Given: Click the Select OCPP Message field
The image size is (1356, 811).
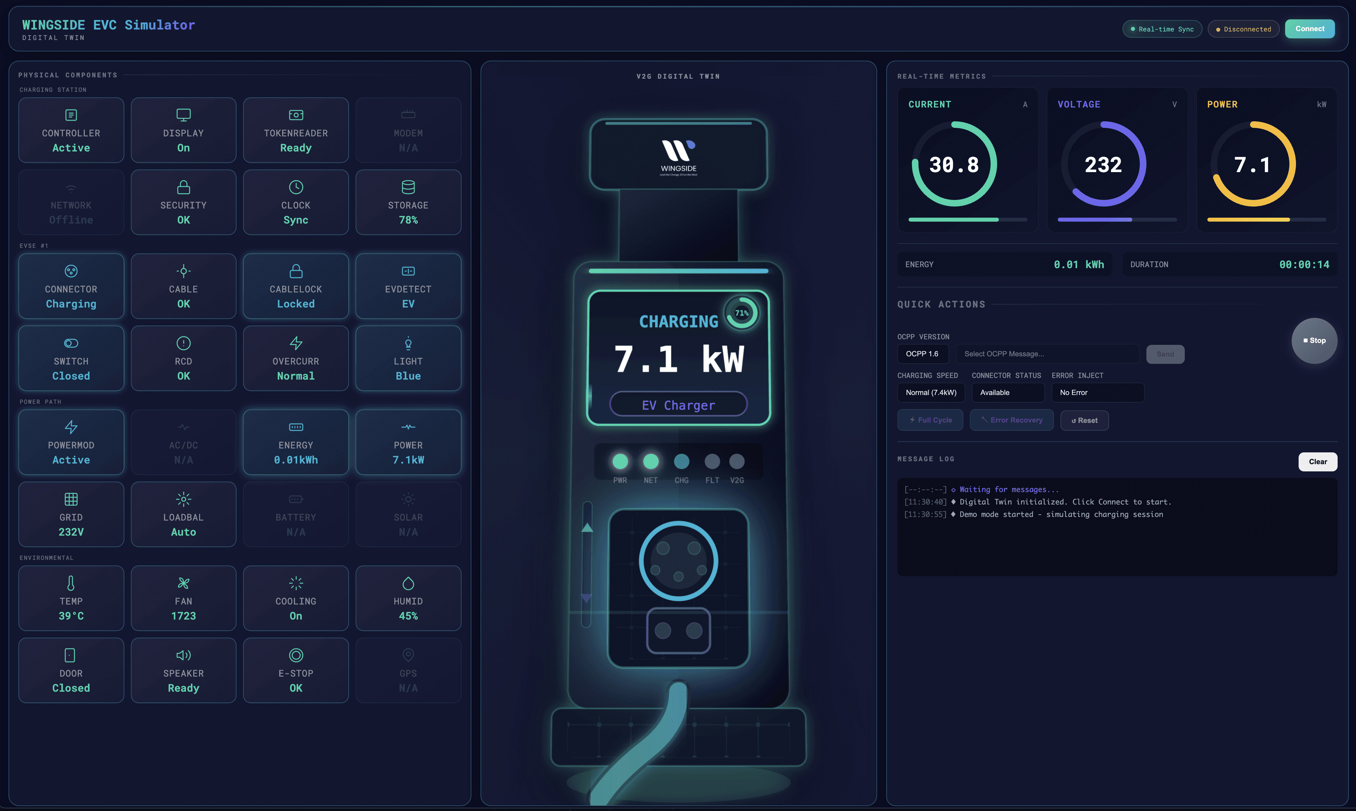Looking at the screenshot, I should [1047, 354].
